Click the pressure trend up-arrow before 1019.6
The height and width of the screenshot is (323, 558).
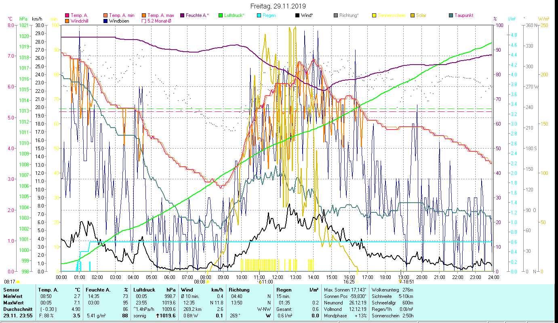coord(158,316)
